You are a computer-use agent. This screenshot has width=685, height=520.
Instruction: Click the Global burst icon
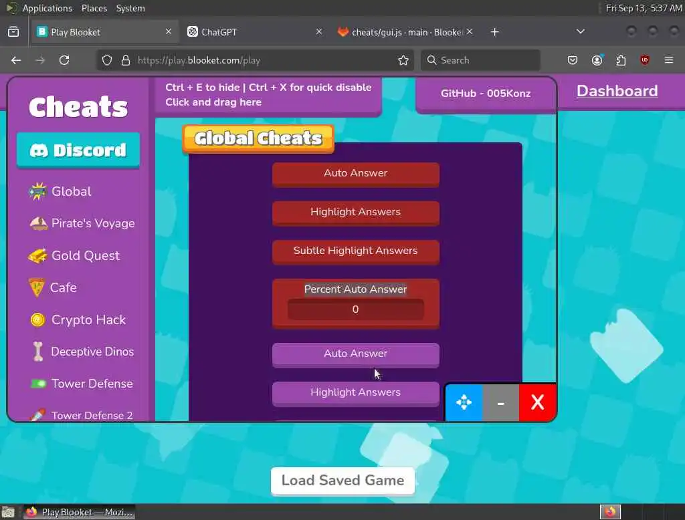(x=37, y=191)
